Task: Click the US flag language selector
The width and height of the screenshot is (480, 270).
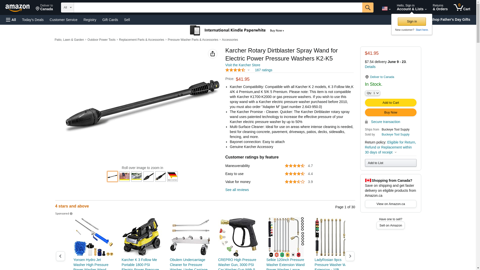Action: tap(386, 8)
